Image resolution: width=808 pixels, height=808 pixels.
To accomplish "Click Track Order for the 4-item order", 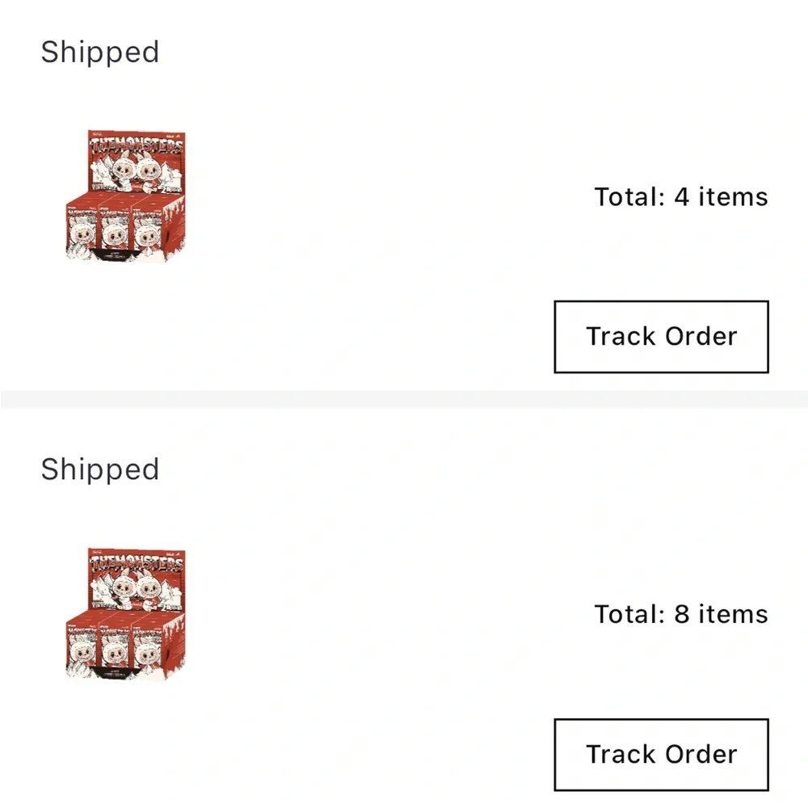I will [661, 336].
